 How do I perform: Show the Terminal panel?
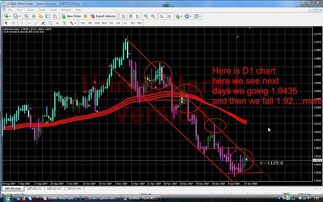[x=48, y=16]
